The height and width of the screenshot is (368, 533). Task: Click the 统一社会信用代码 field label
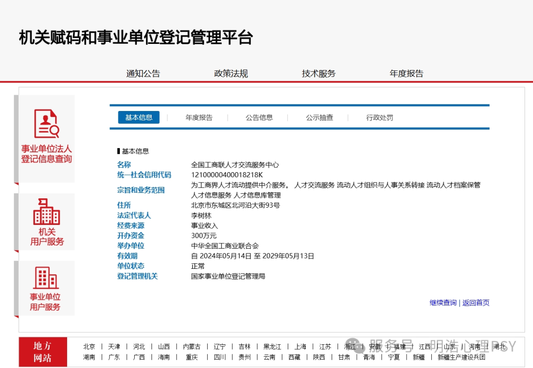coord(144,175)
